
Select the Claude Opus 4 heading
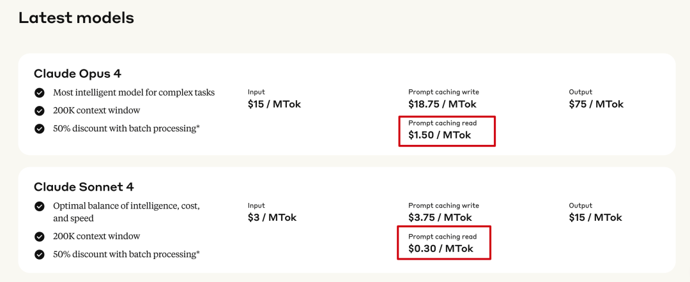coord(77,73)
